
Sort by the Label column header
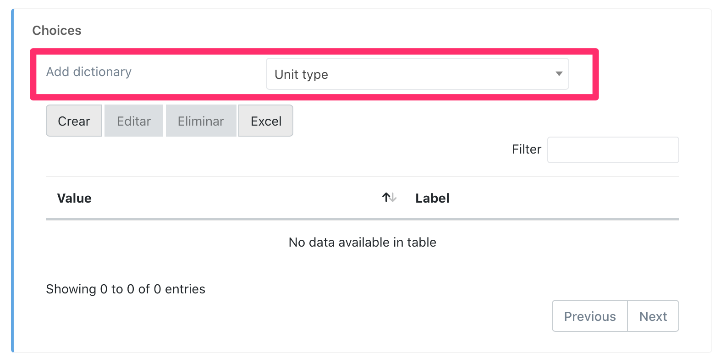click(x=432, y=198)
